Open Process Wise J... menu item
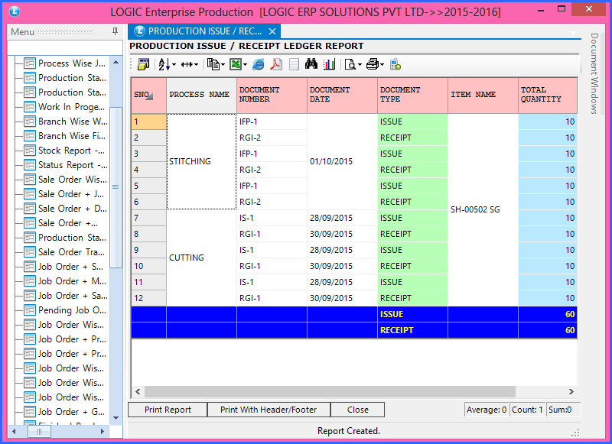Image resolution: width=612 pixels, height=444 pixels. pos(65,63)
